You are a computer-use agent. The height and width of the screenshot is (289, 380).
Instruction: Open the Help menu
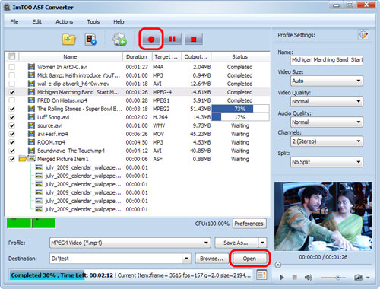[x=119, y=21]
